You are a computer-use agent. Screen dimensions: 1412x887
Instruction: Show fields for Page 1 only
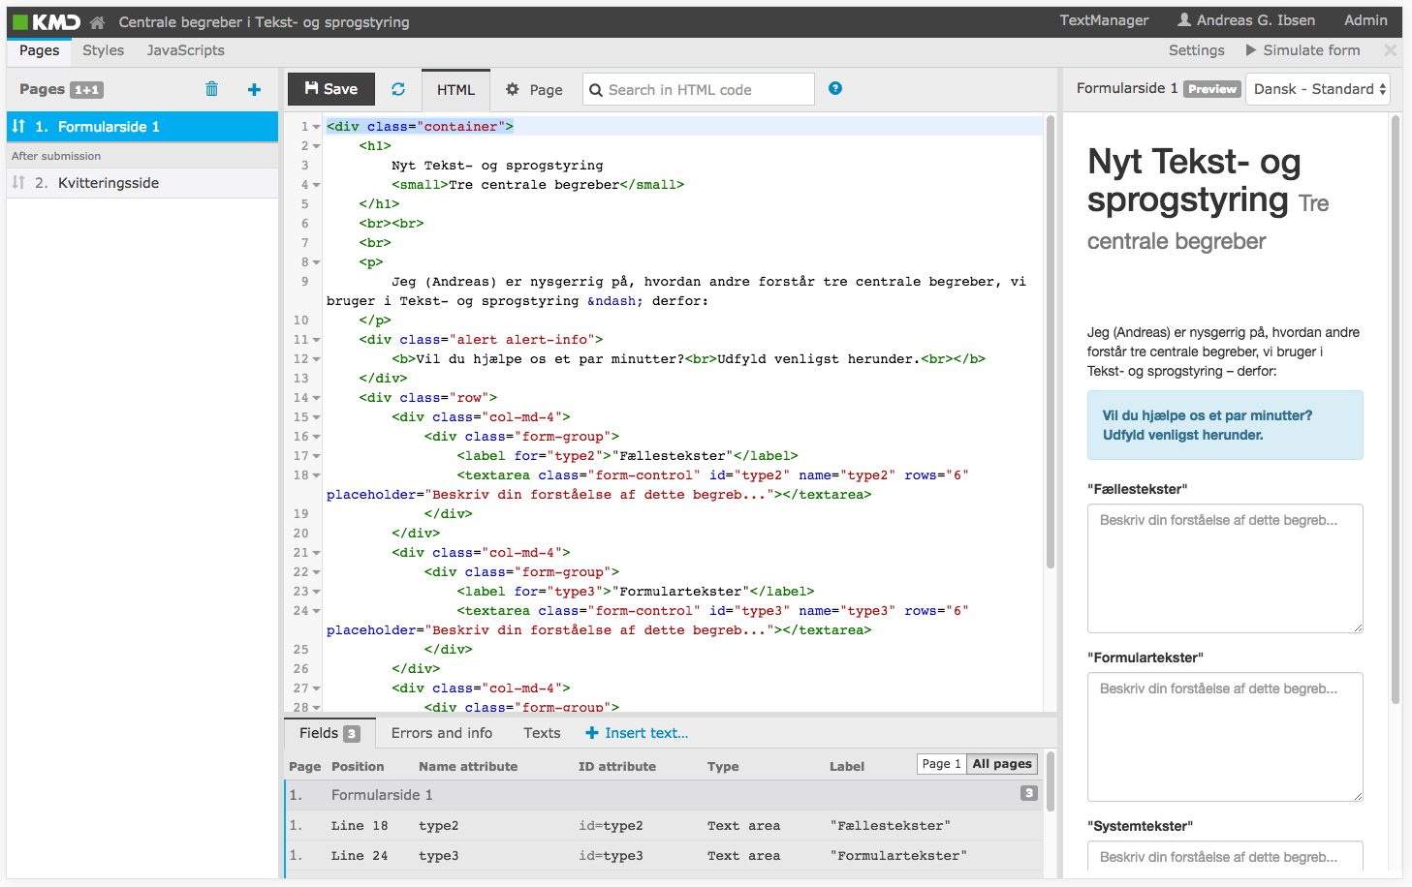940,763
